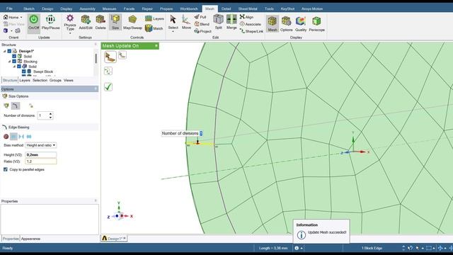Image resolution: width=453 pixels, height=255 pixels.
Task: Select the Swept Block tree item
Action: pos(43,72)
